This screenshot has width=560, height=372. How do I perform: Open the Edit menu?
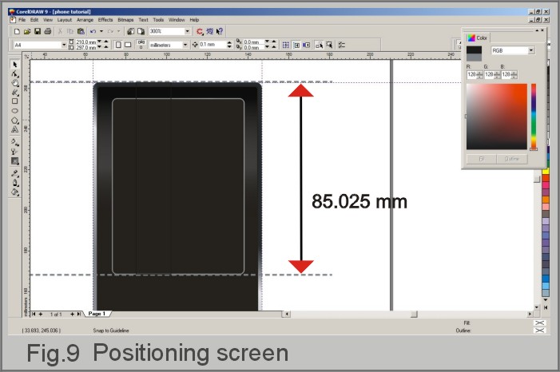click(x=34, y=20)
